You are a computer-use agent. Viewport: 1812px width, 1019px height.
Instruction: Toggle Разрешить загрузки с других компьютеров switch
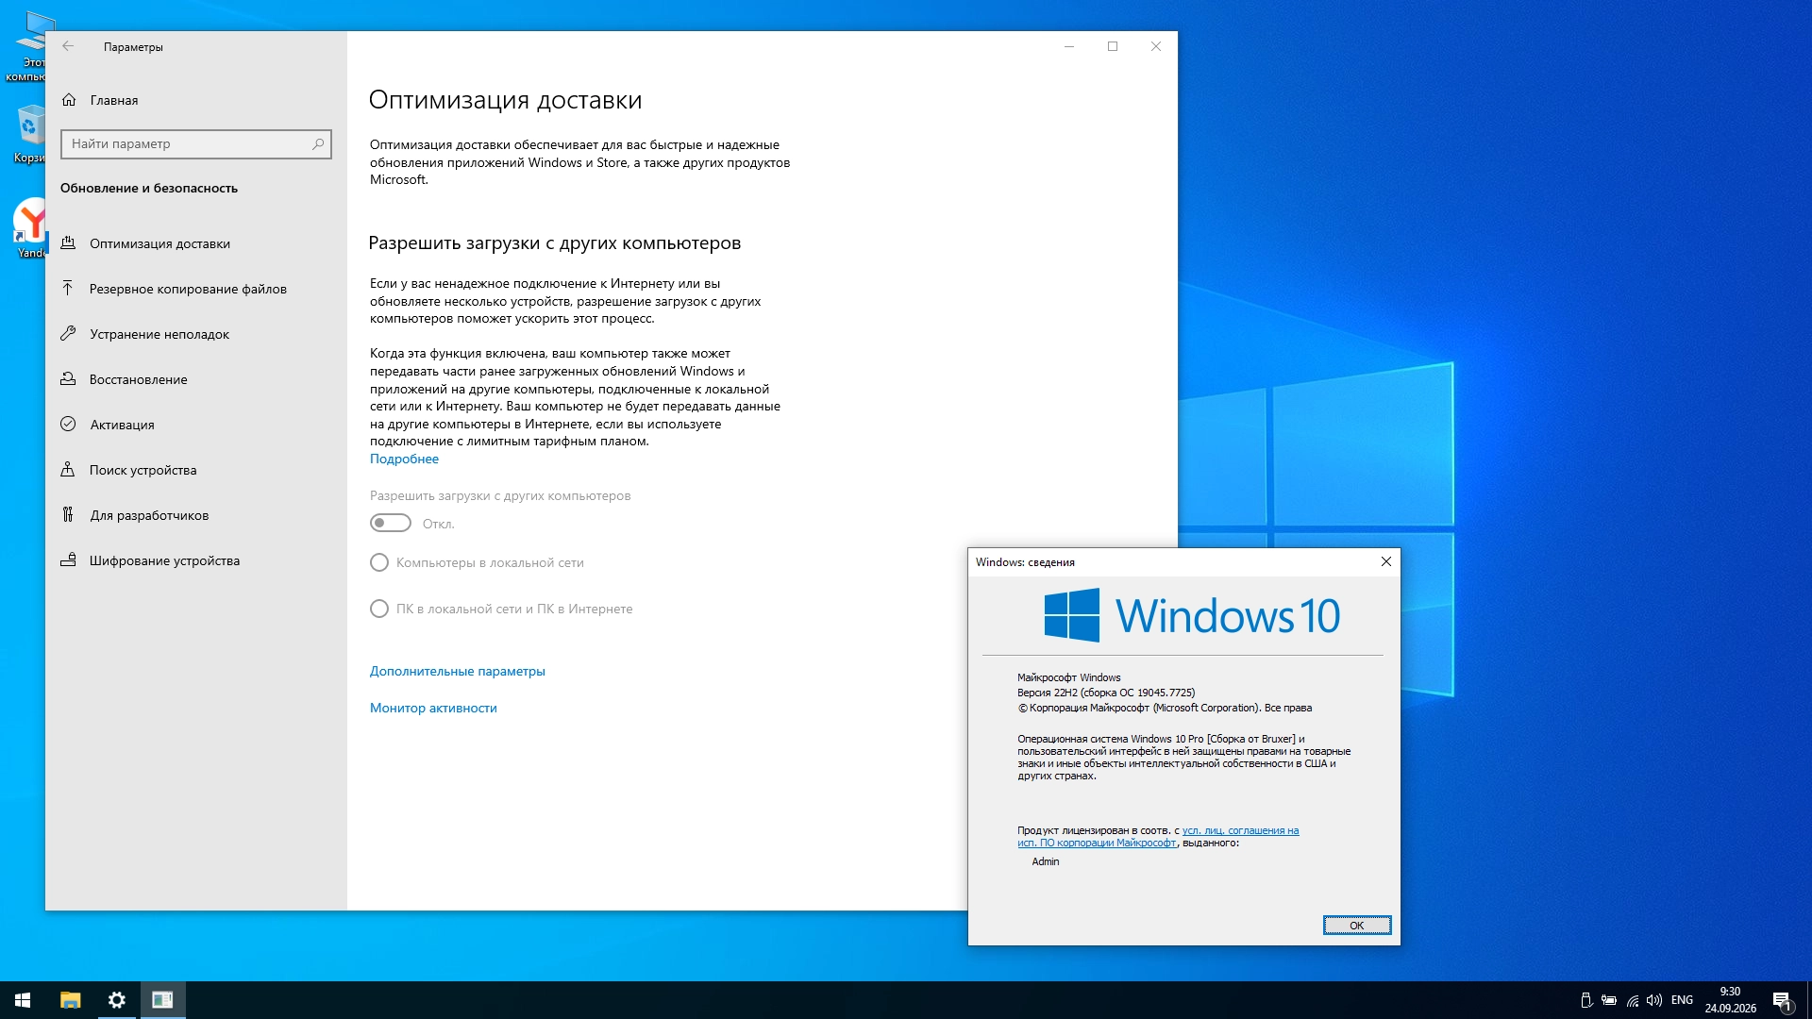391,524
